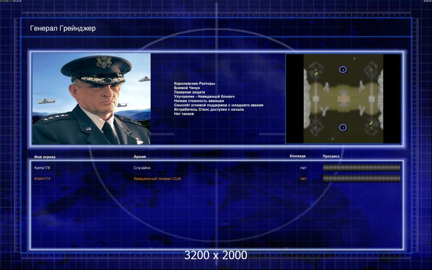This screenshot has width=432, height=270.
Task: Click the orange central structure on minimap
Action: tap(343, 98)
